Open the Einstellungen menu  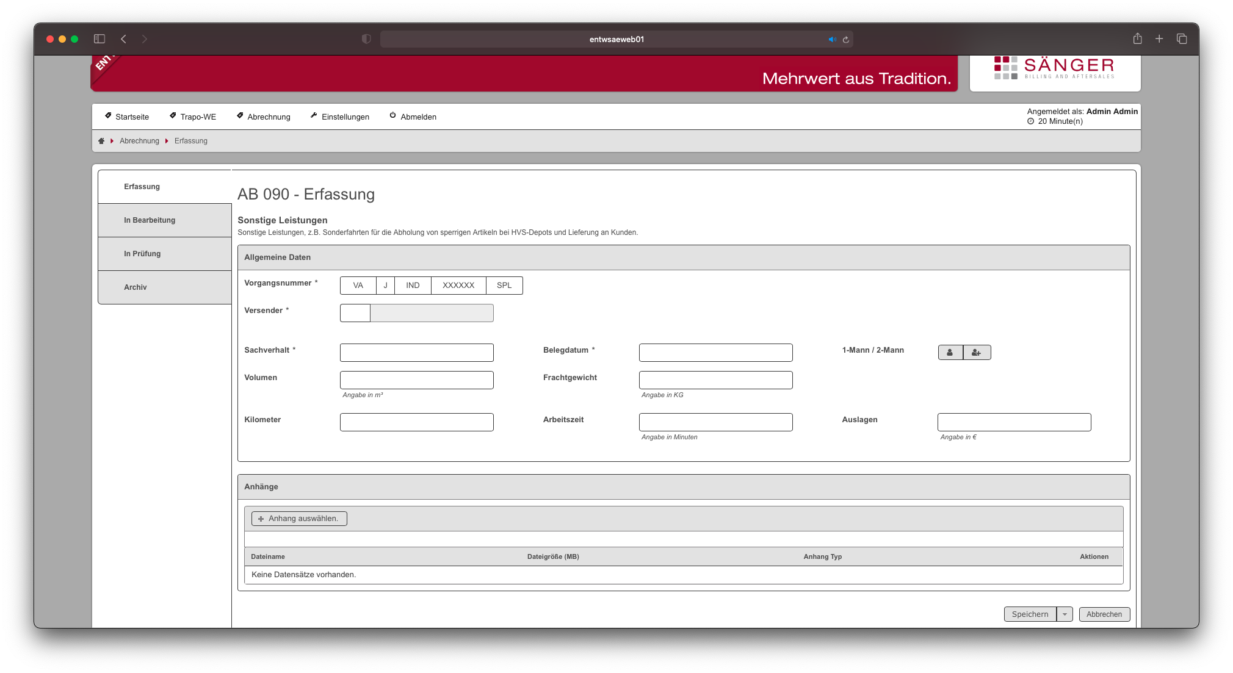coord(340,117)
